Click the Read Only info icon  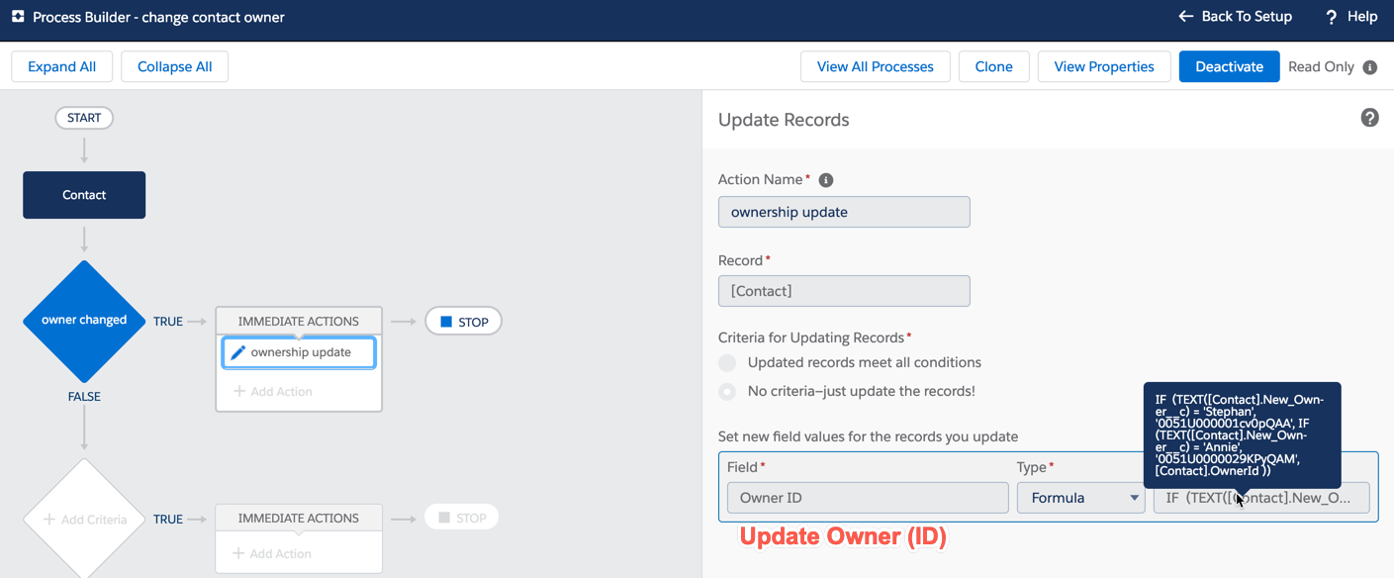click(x=1369, y=67)
